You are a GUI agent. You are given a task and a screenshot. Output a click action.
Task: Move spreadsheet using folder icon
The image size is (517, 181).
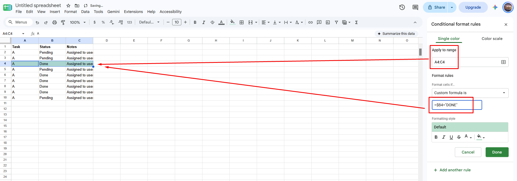pyautogui.click(x=77, y=6)
